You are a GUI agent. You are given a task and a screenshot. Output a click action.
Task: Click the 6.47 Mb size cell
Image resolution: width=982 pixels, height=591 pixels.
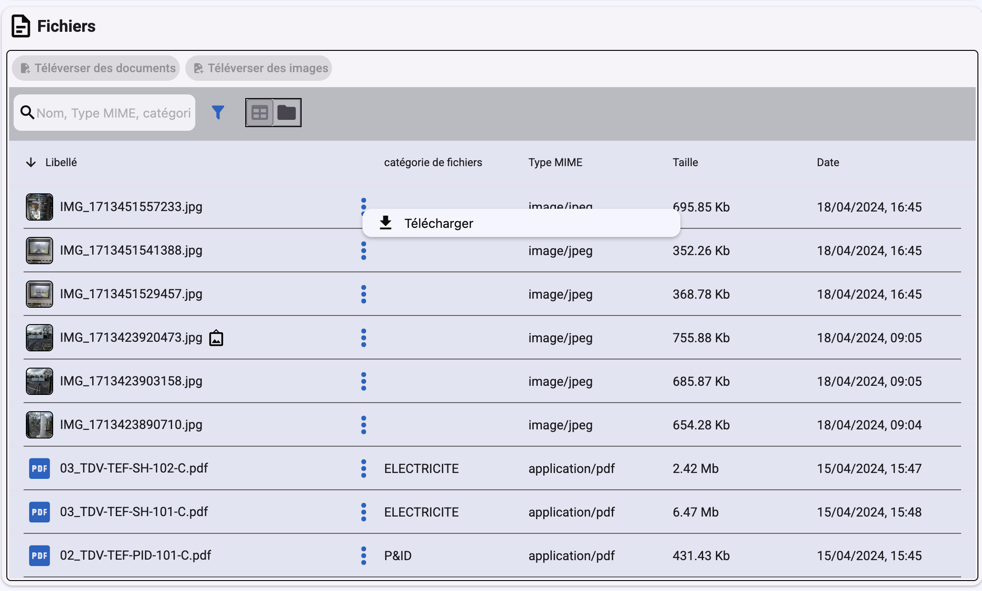[695, 512]
